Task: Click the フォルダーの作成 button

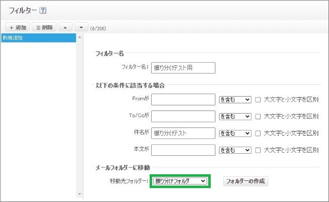Action: [x=246, y=181]
